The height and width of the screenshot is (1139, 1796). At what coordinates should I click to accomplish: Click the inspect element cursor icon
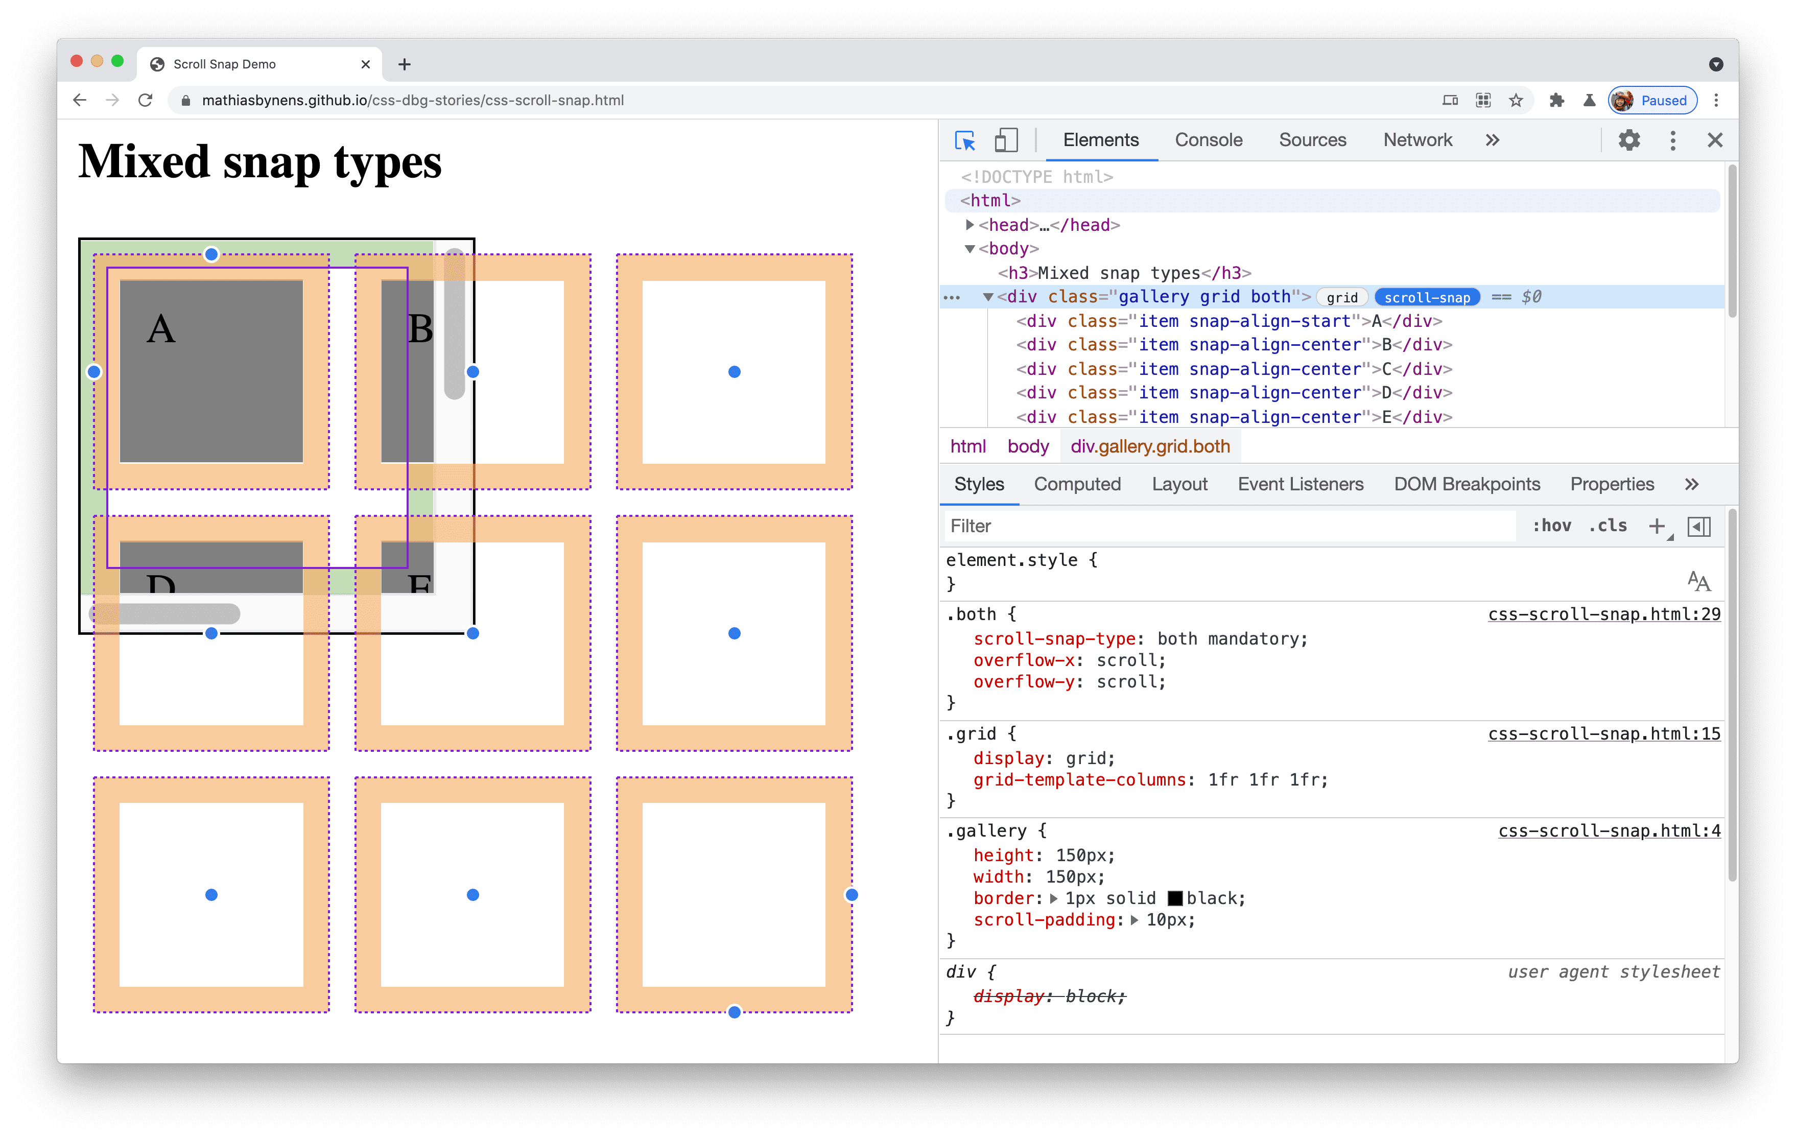966,140
